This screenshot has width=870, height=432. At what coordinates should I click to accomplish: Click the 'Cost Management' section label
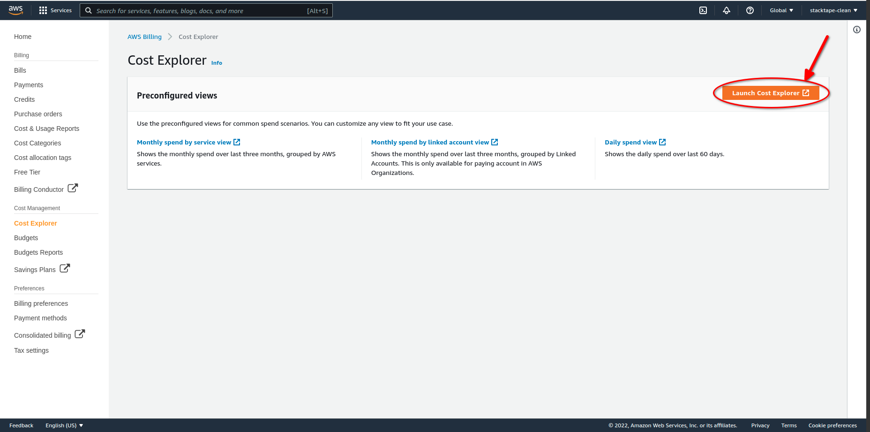(37, 208)
